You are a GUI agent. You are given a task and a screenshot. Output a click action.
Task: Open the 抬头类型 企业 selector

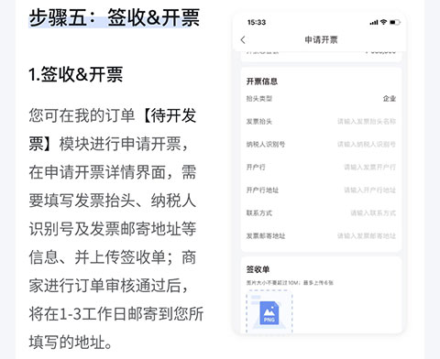click(x=321, y=99)
